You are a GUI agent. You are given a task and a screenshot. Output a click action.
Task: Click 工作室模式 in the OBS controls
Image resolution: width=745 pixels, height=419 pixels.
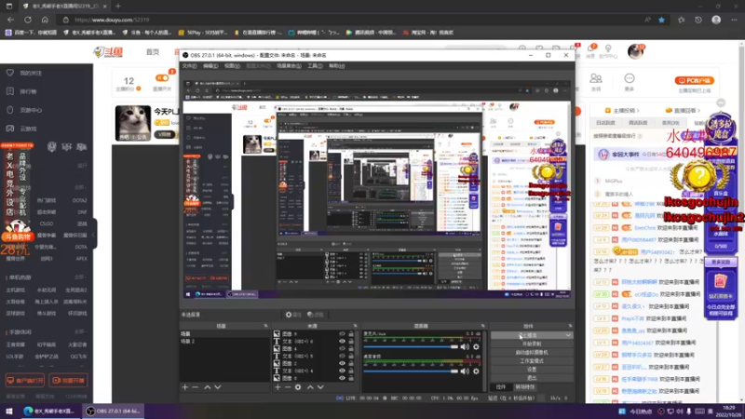[532, 361]
